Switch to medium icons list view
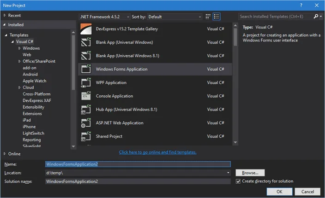 217,17
